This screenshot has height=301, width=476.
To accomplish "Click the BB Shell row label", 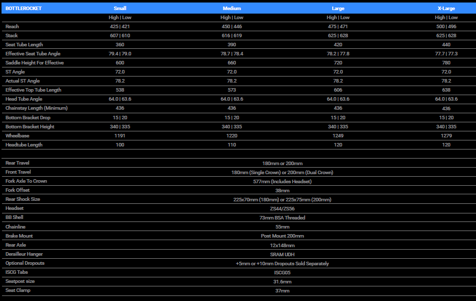I will [14, 217].
